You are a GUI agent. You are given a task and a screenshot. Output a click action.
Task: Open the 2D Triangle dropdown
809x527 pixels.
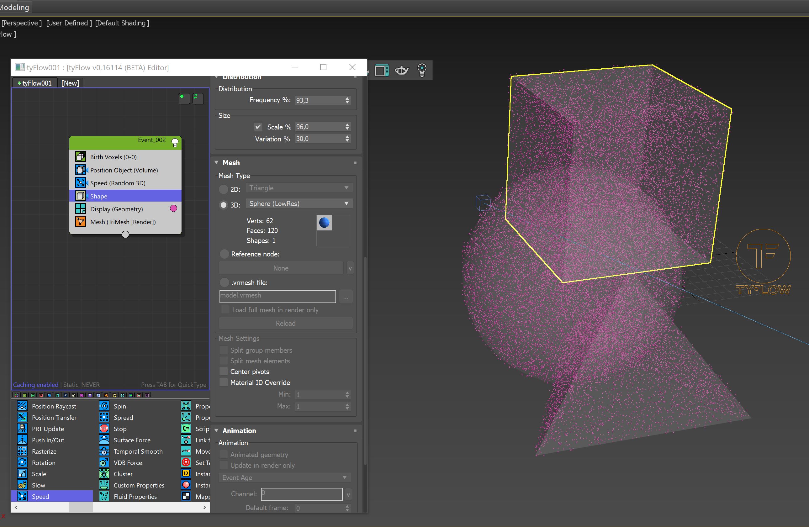pyautogui.click(x=299, y=188)
